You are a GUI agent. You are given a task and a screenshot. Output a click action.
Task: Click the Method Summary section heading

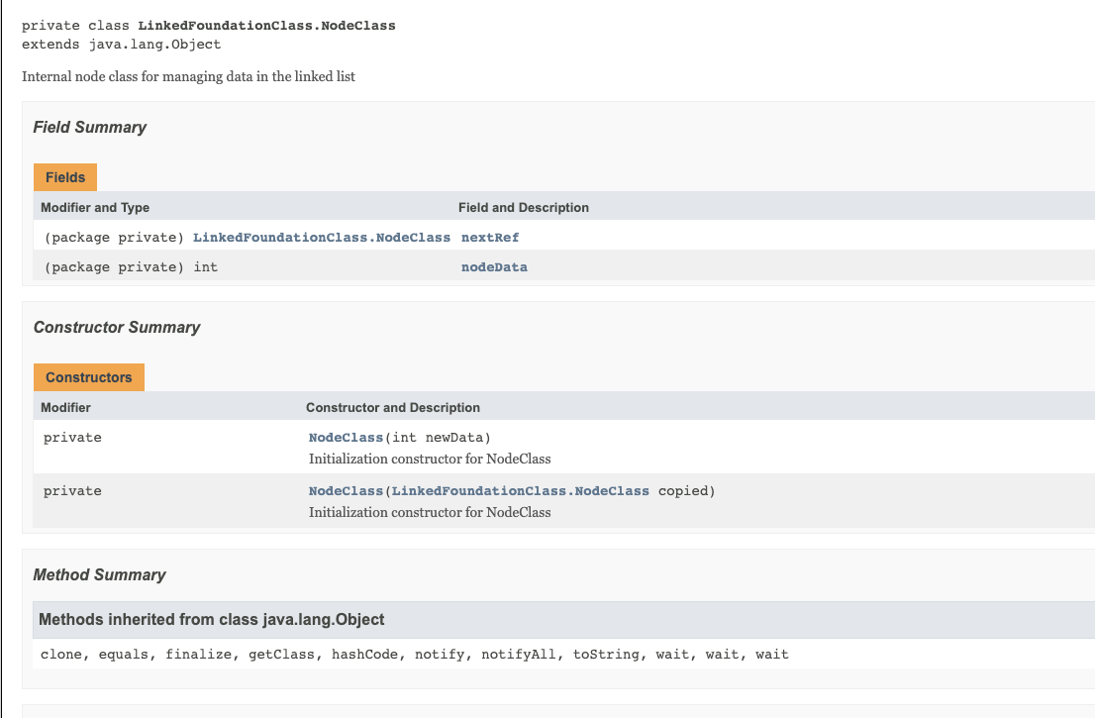pos(99,574)
